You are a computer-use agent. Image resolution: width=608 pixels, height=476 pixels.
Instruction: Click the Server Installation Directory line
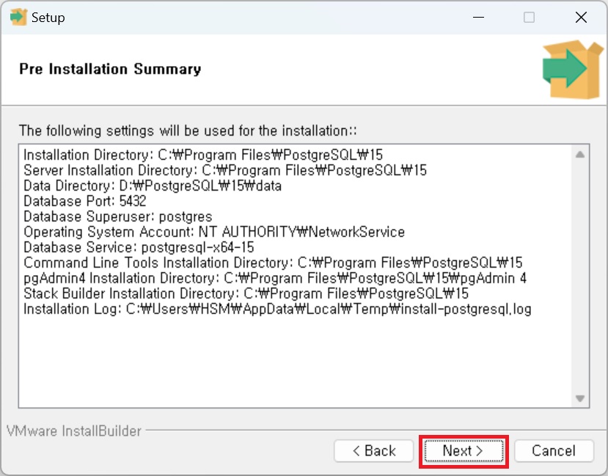click(x=225, y=170)
